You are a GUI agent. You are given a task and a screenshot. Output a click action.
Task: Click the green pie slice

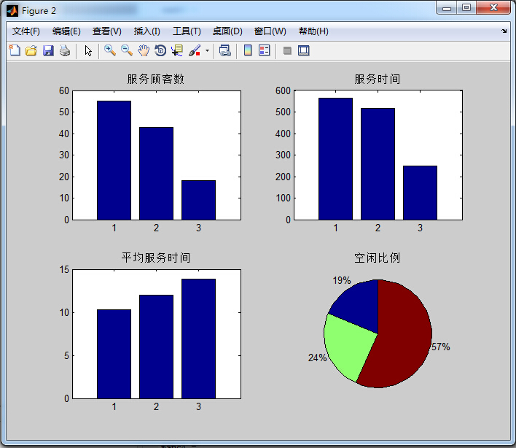pos(347,346)
